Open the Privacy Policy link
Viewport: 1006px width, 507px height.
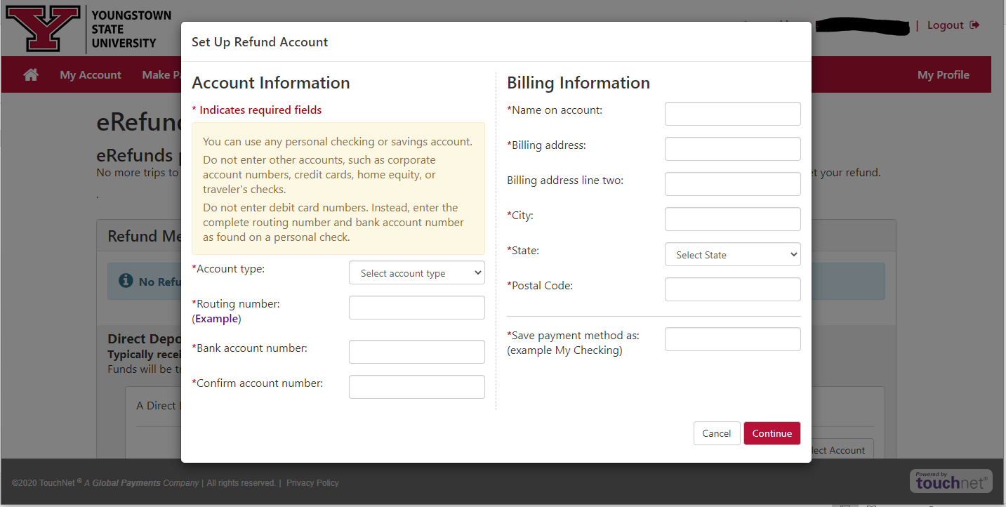pos(312,483)
